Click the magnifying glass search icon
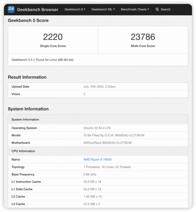 157,9
